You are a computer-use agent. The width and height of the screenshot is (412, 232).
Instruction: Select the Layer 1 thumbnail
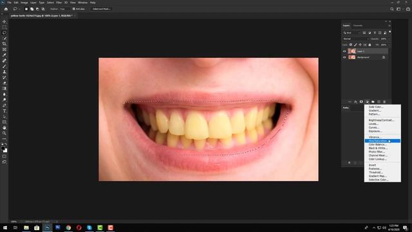[351, 52]
